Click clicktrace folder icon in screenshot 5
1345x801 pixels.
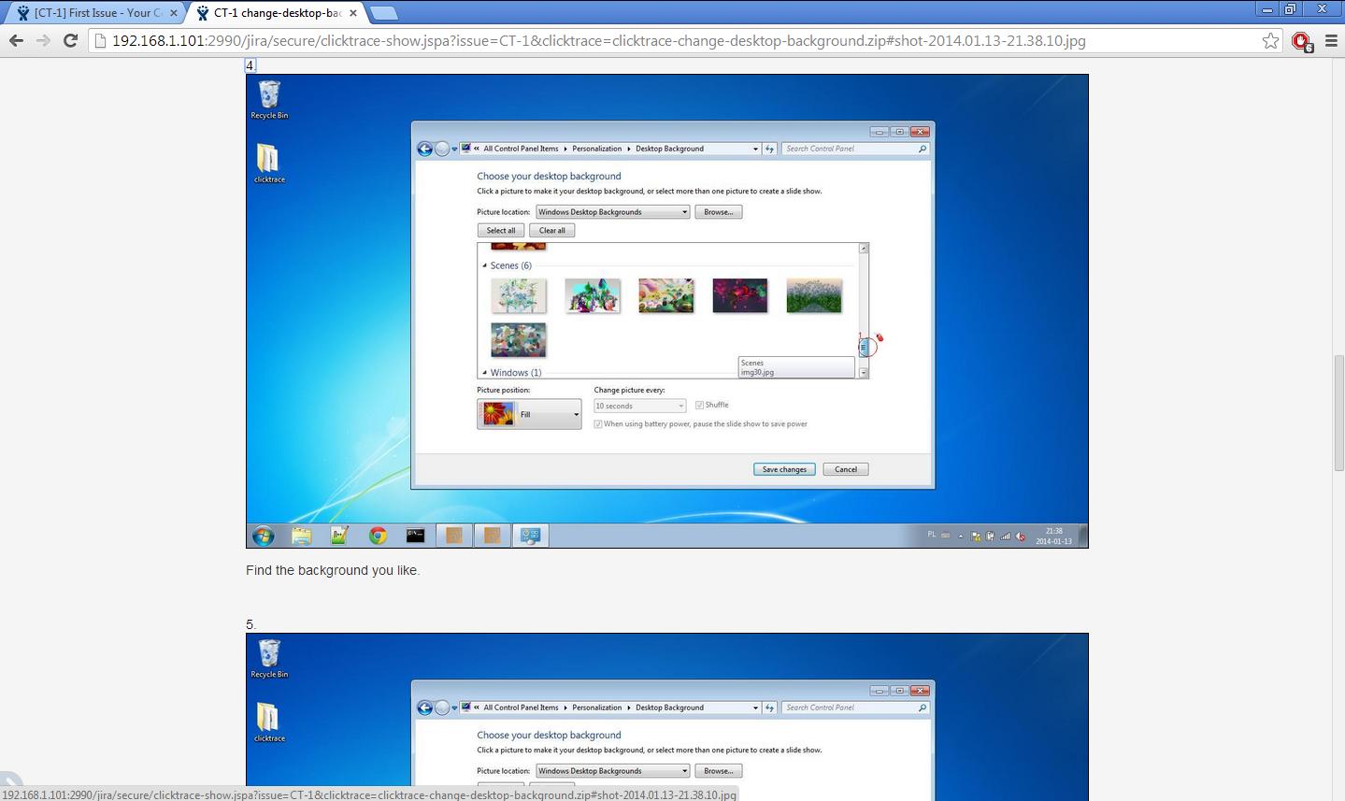(269, 722)
